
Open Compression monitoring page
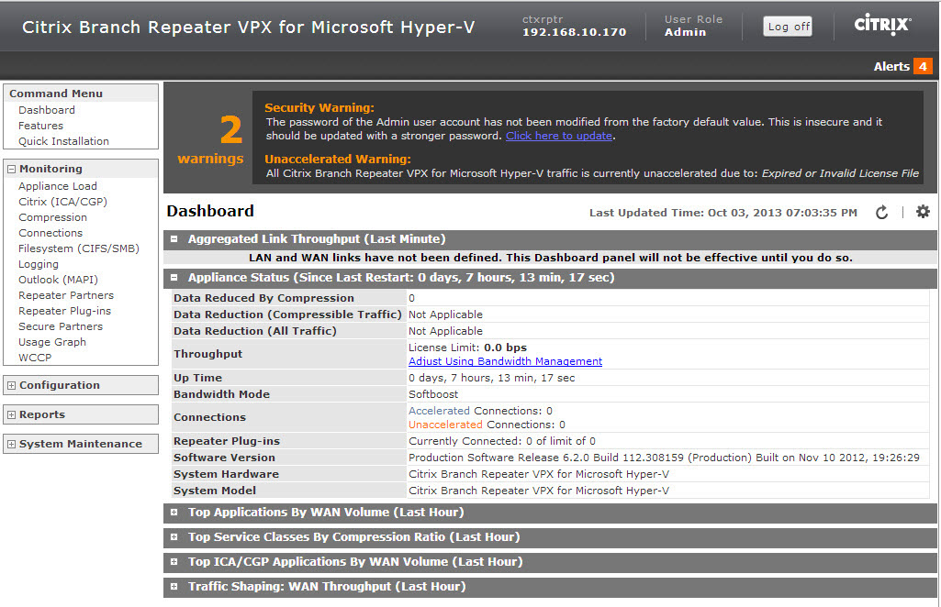(x=53, y=217)
